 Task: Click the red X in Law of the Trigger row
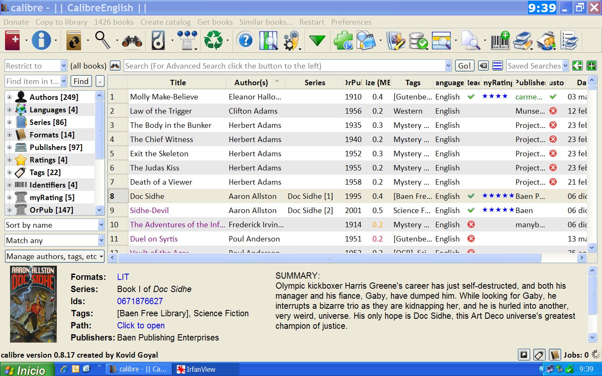click(553, 111)
